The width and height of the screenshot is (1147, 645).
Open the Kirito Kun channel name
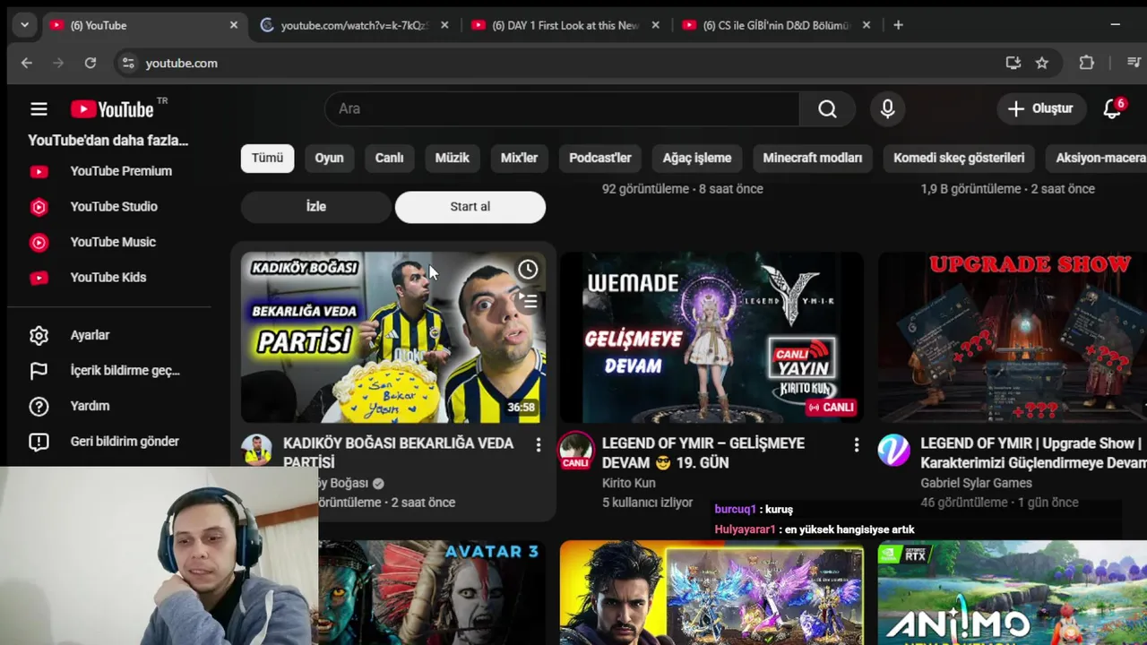[629, 483]
